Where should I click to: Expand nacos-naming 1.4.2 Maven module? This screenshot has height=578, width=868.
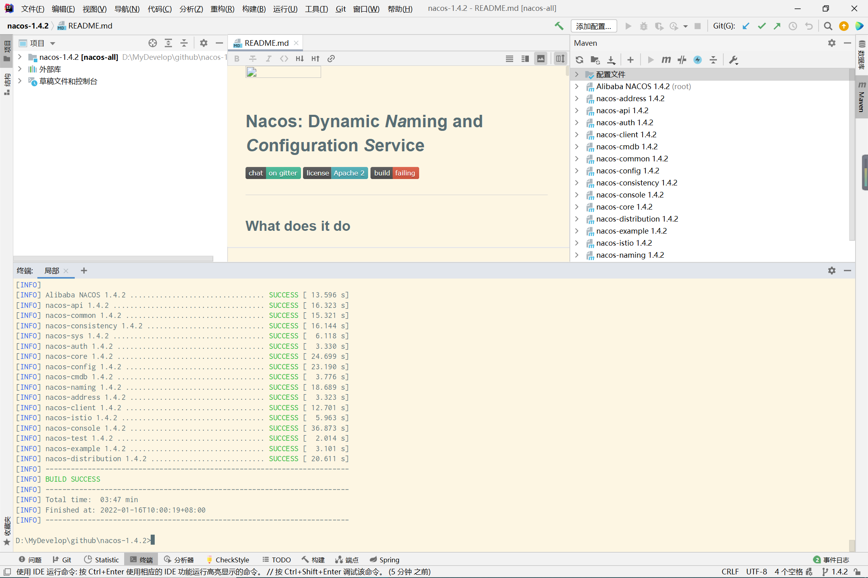pyautogui.click(x=577, y=255)
